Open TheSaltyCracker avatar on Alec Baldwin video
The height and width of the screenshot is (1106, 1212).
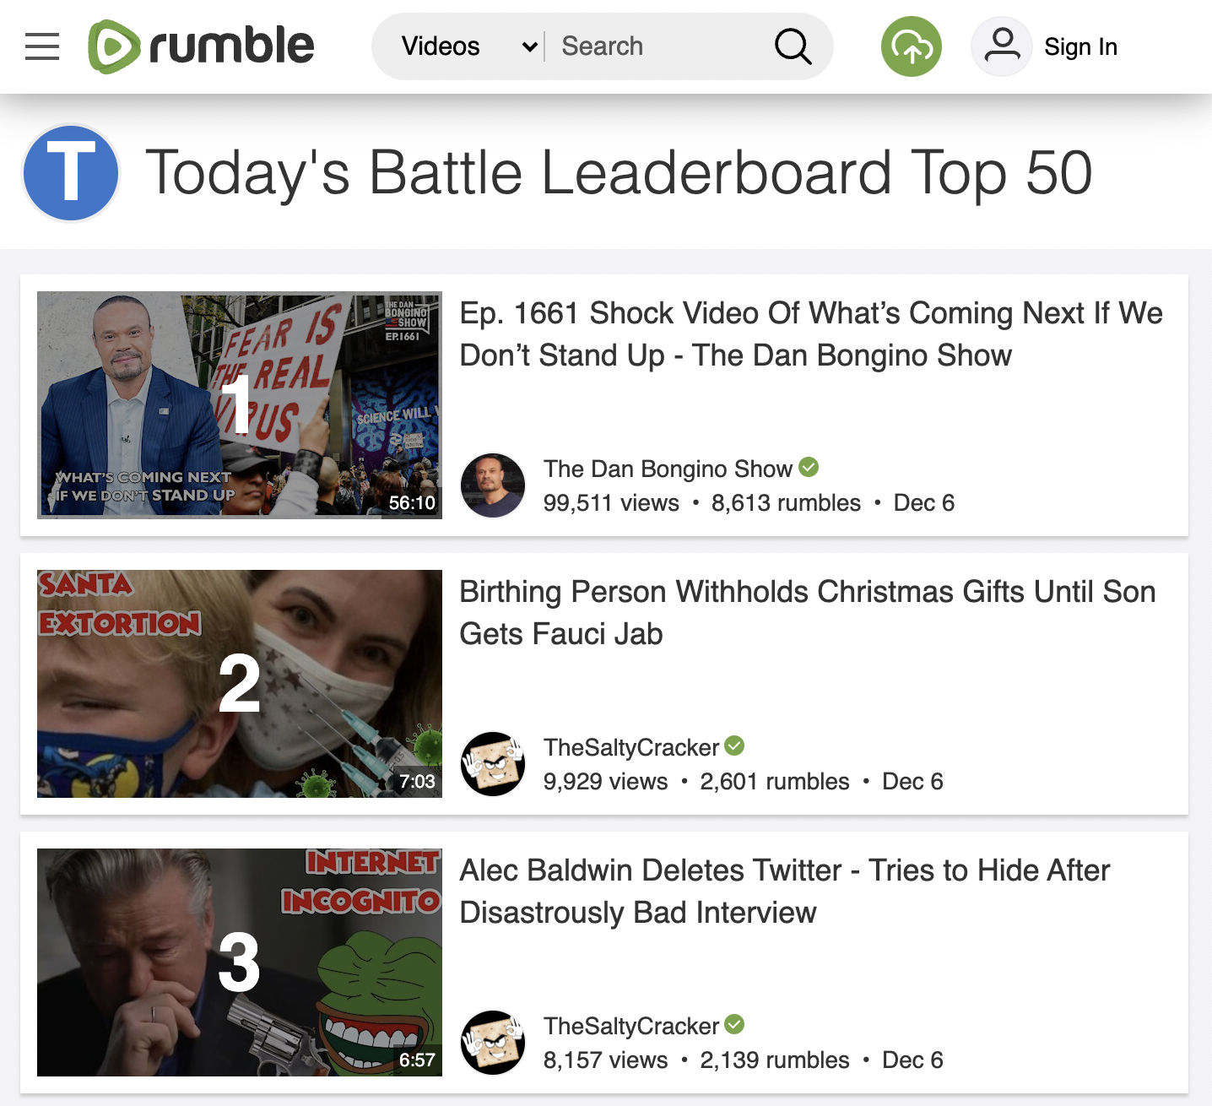pyautogui.click(x=493, y=1043)
